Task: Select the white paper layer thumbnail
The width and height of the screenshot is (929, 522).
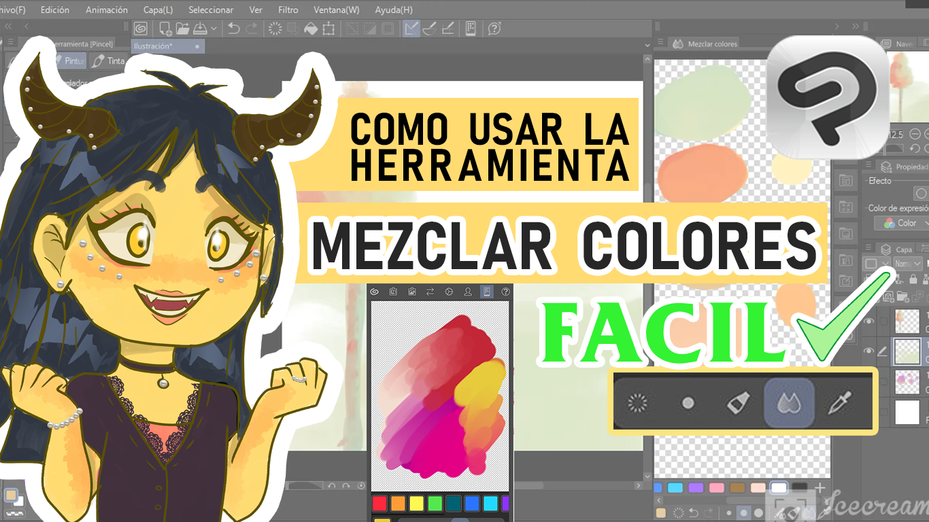Action: (x=907, y=412)
